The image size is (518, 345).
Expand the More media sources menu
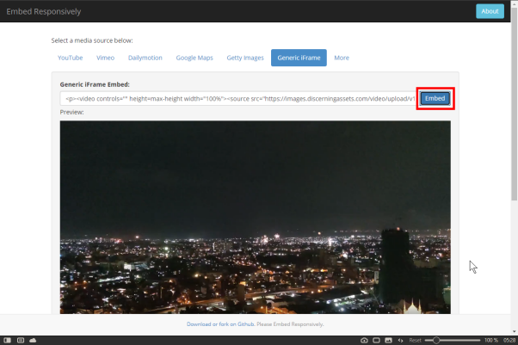(x=342, y=58)
